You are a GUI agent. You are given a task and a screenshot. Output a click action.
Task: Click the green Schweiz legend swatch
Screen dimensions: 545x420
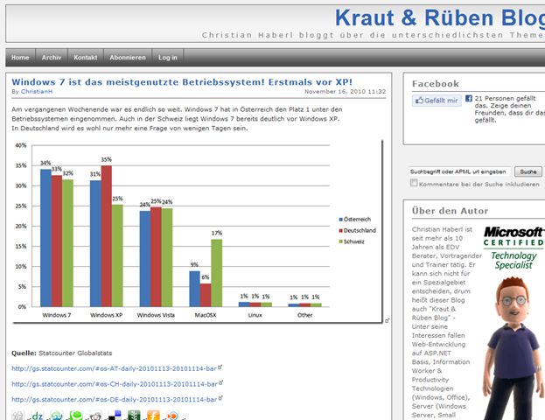pyautogui.click(x=340, y=241)
